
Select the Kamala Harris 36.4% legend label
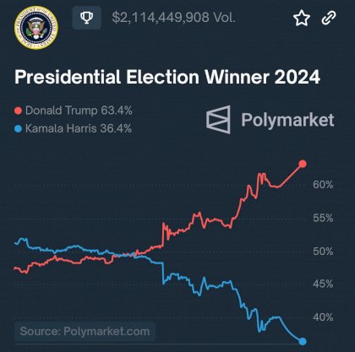point(79,128)
